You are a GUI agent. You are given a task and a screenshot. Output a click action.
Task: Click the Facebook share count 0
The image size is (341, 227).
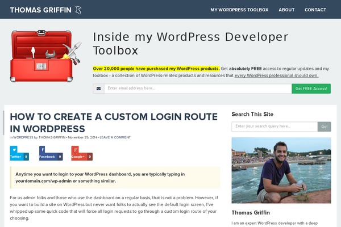[x=60, y=157]
